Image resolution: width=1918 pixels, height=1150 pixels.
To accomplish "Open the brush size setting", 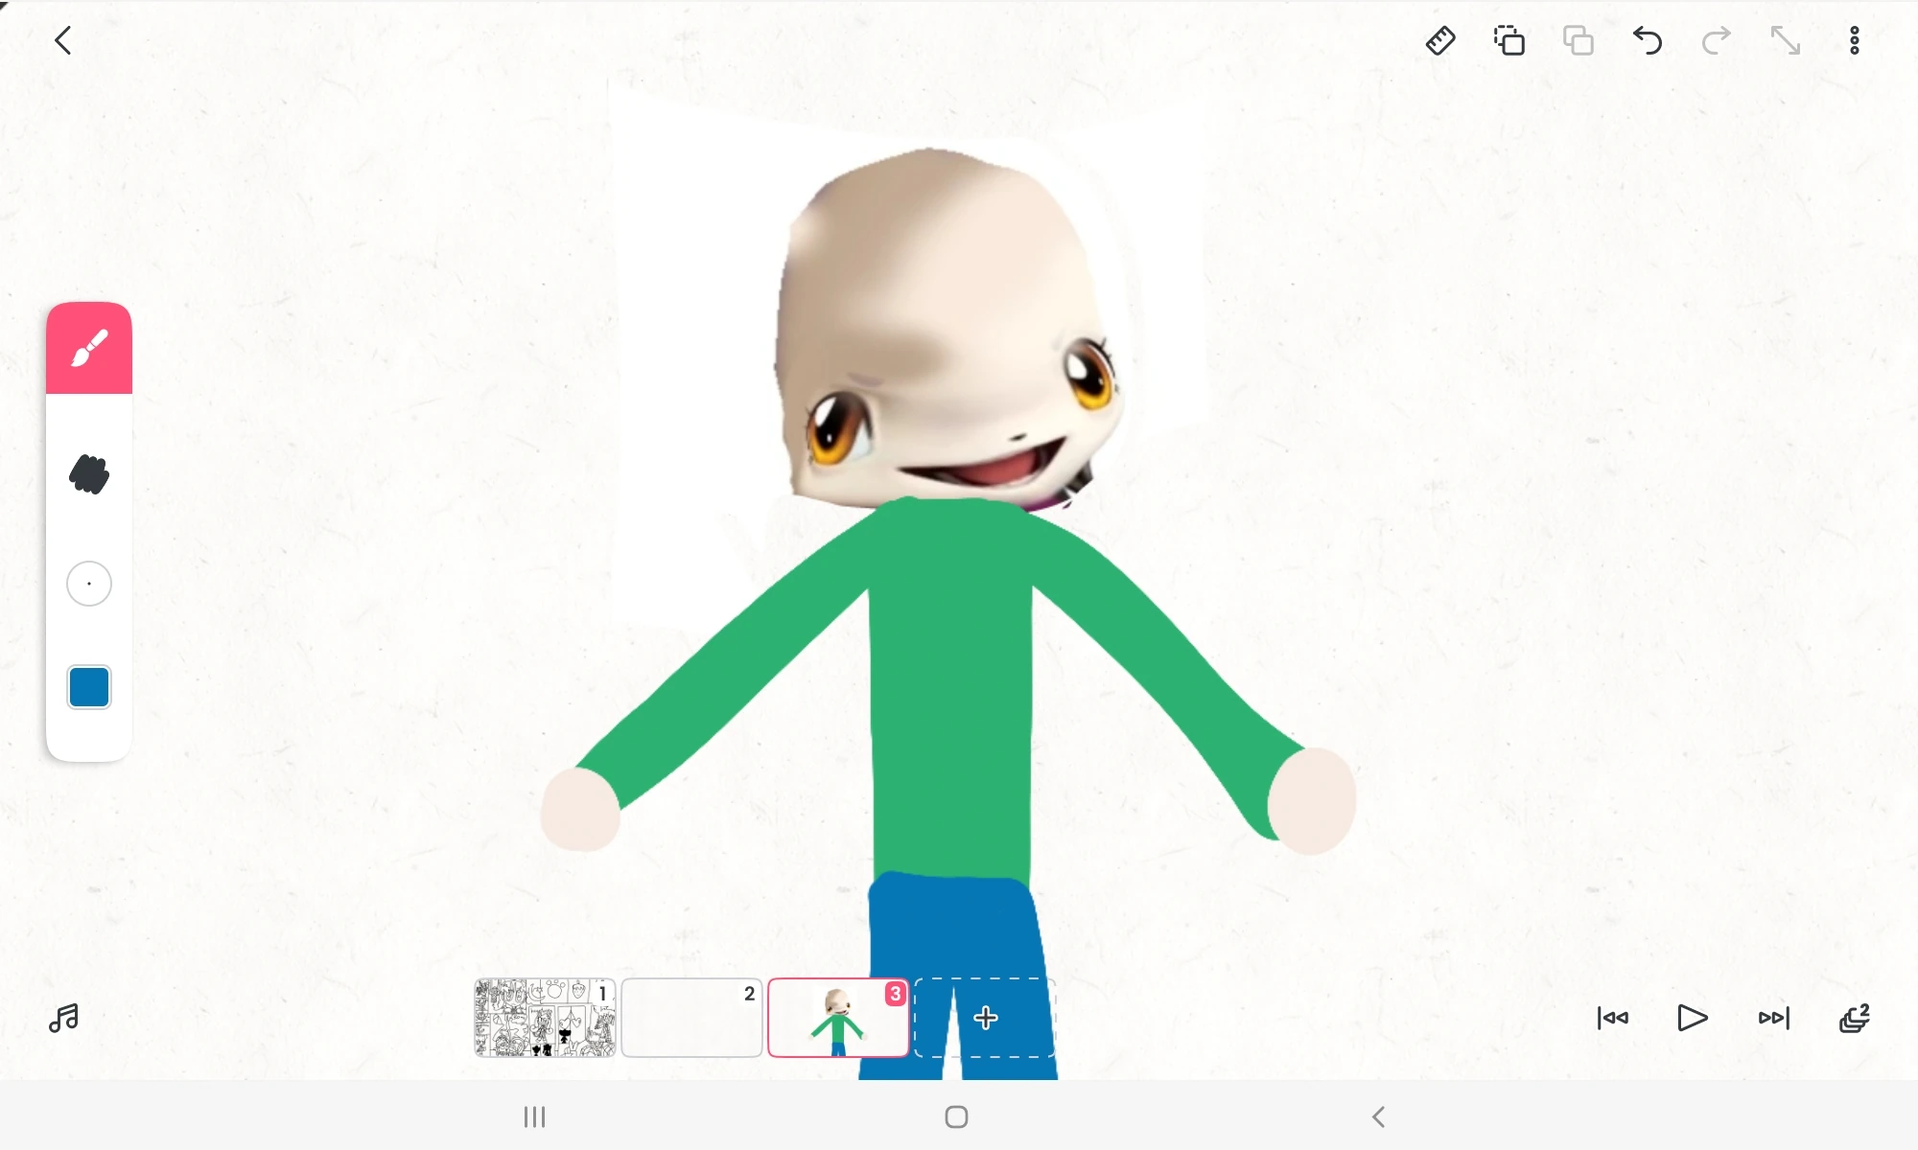I will coord(89,584).
